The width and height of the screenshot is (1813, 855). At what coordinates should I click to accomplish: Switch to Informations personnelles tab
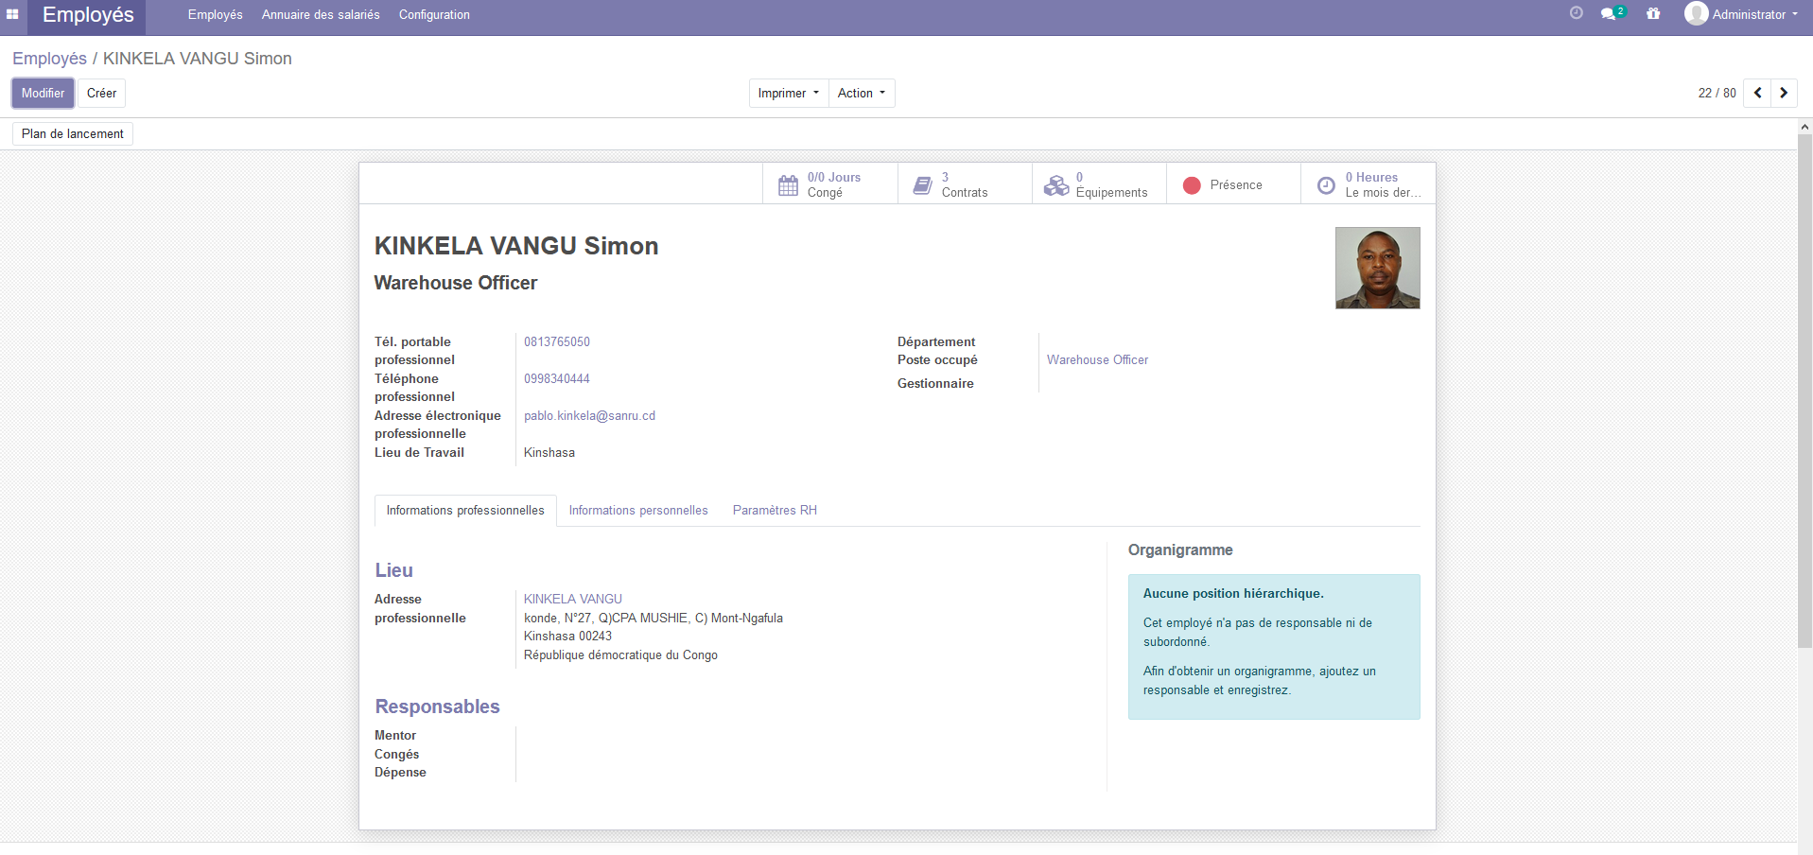(637, 511)
